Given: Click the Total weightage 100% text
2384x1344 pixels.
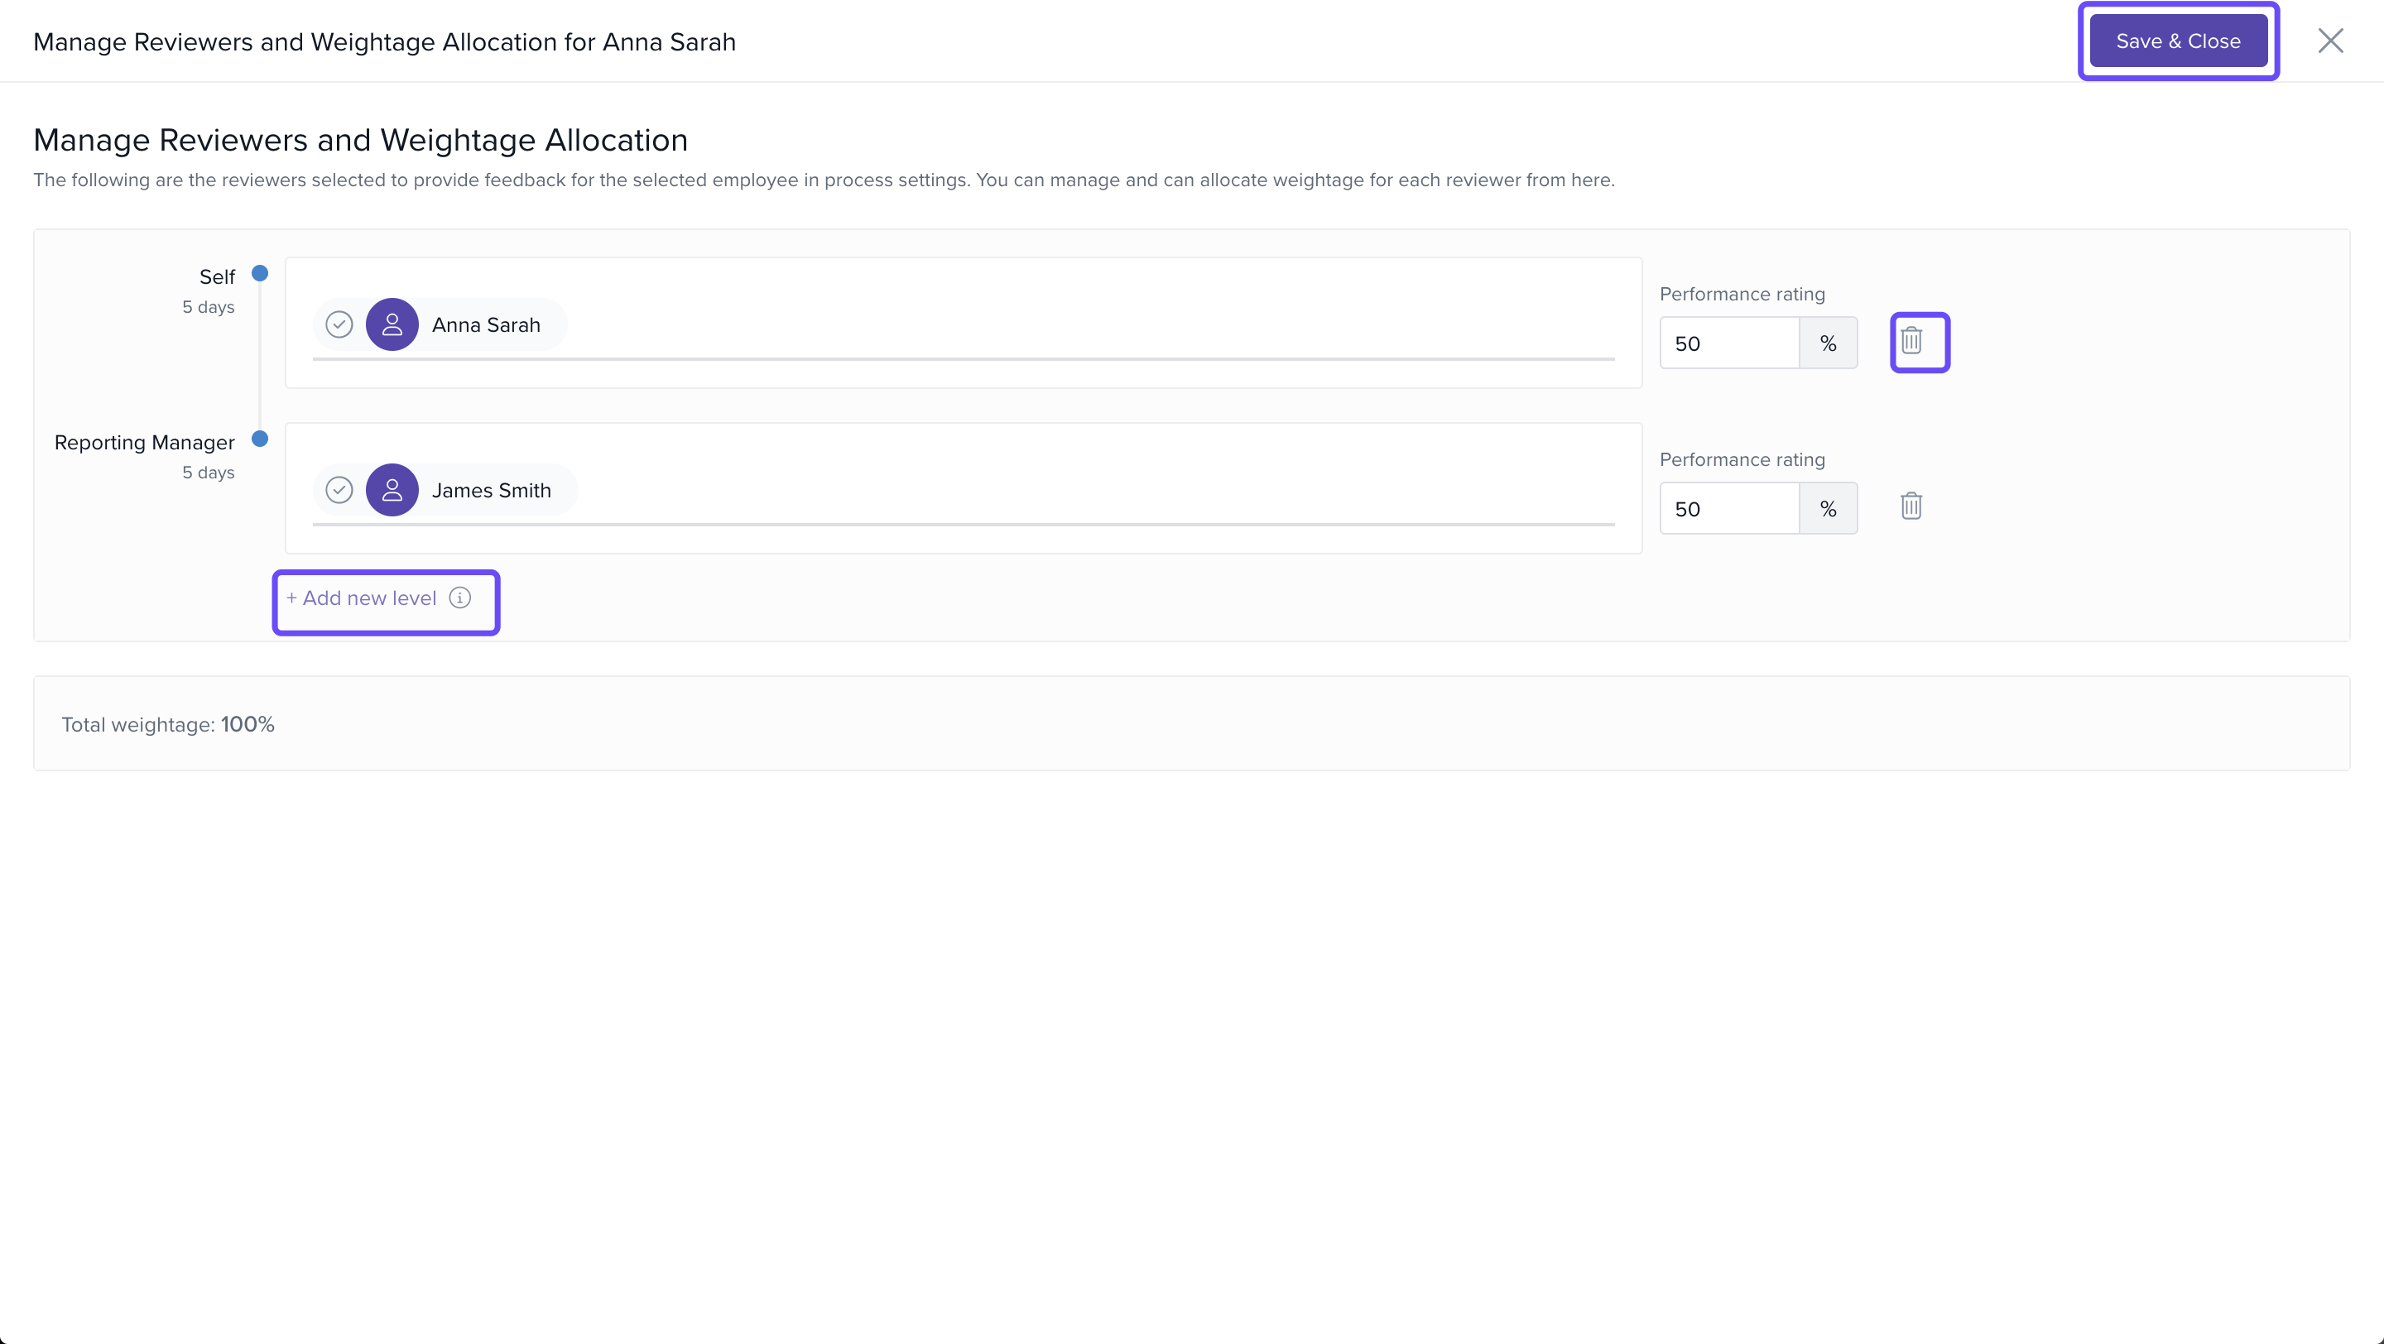Looking at the screenshot, I should (x=168, y=724).
